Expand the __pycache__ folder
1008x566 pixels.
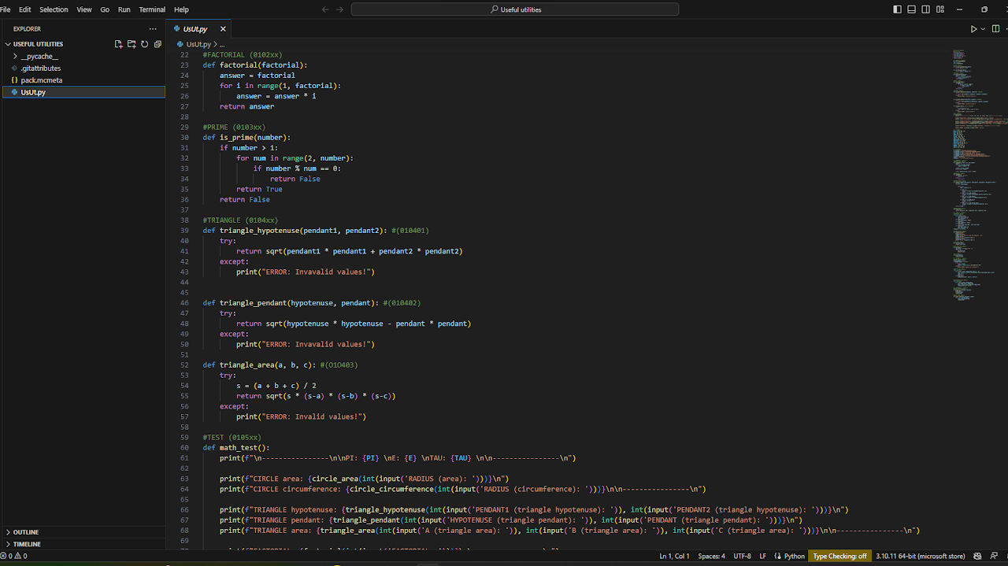point(39,57)
